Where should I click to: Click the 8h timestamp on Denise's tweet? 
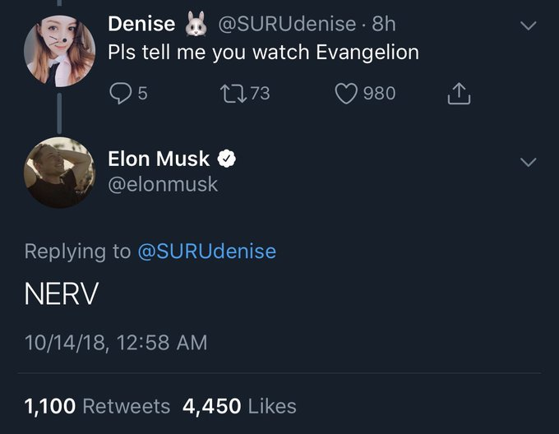tap(384, 24)
